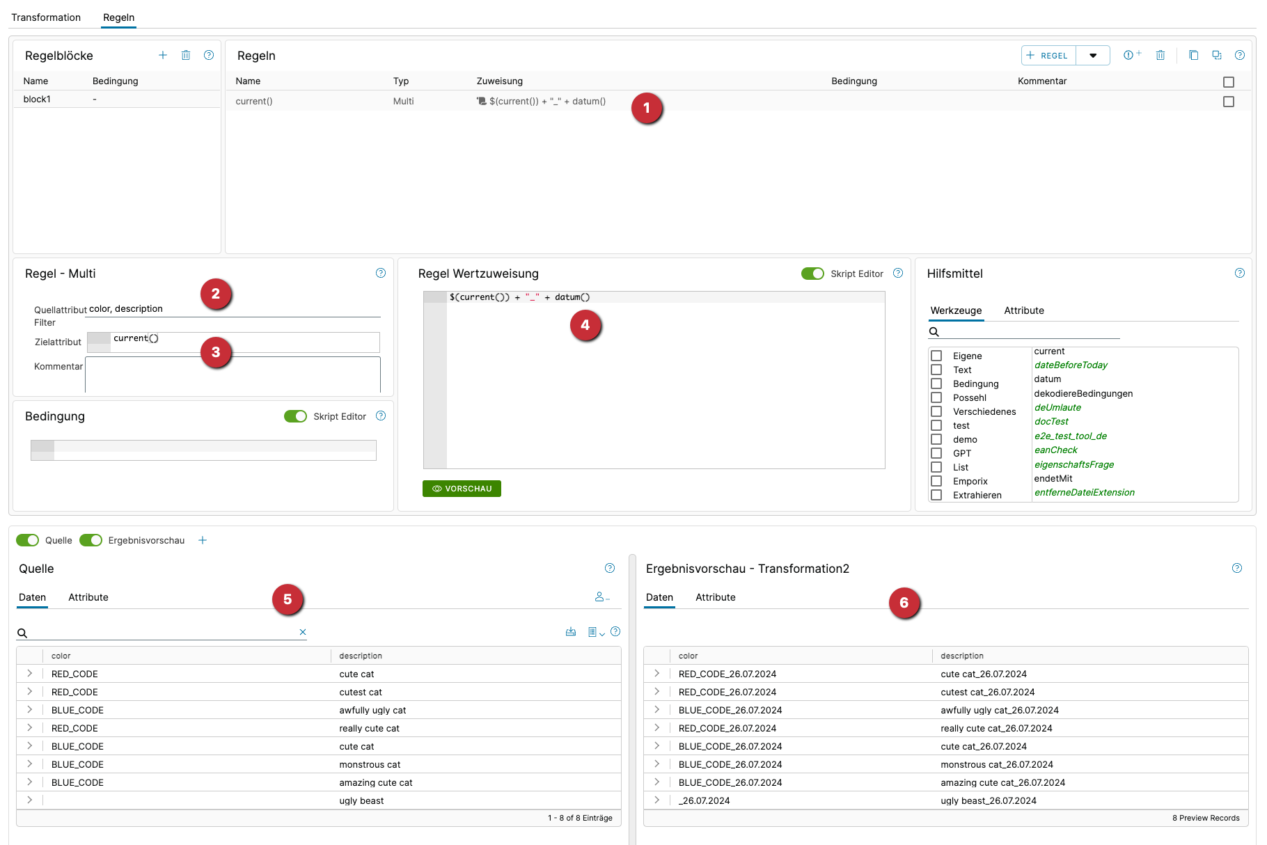
Task: Disable Skript Editor in Regel Wertzuweisung
Action: 812,274
